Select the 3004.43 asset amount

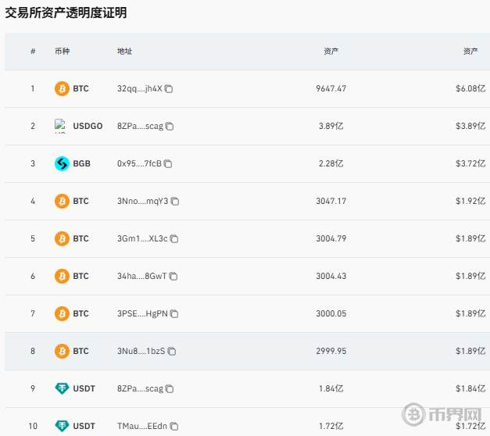331,277
